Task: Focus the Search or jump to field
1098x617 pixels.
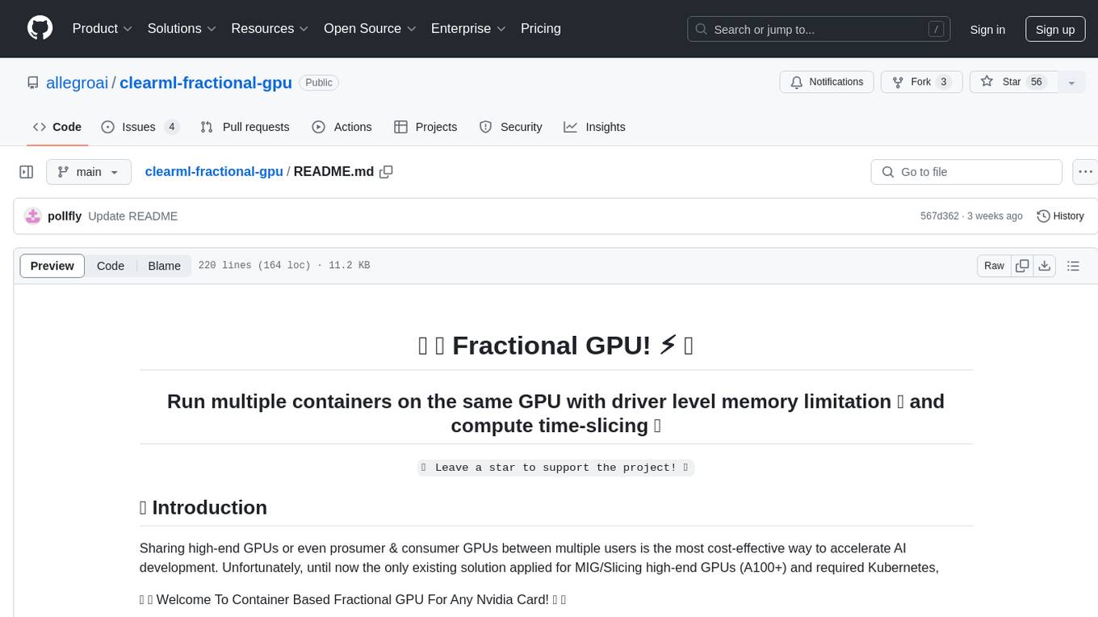Action: (x=819, y=30)
